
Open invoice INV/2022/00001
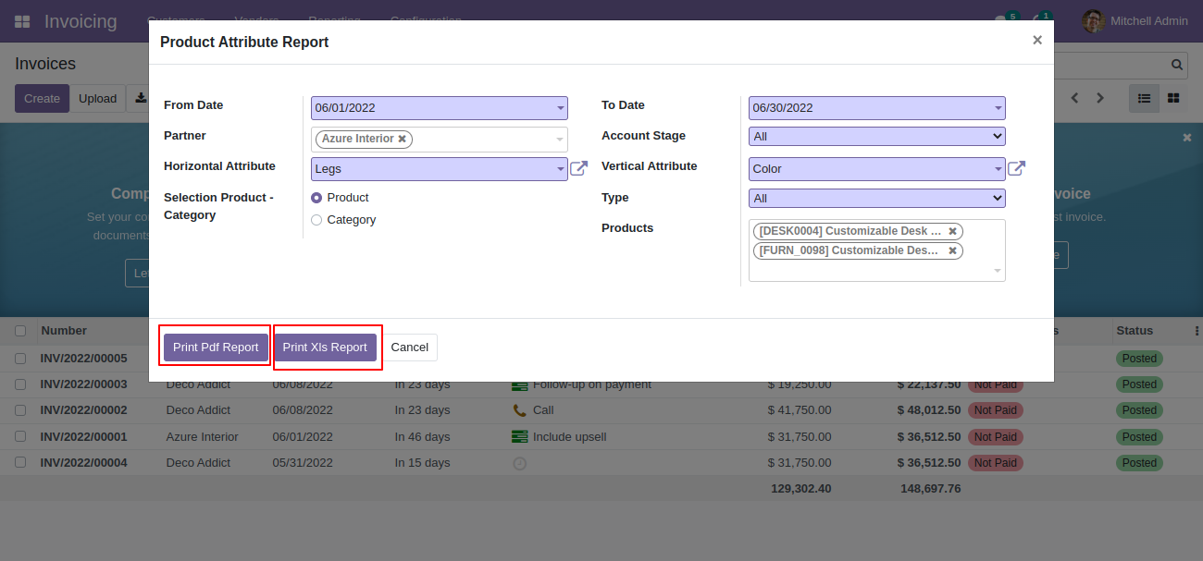pyautogui.click(x=83, y=436)
